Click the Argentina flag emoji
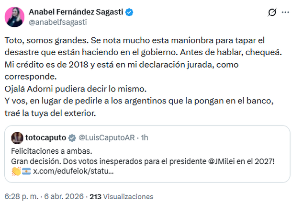The height and width of the screenshot is (205, 292). [26, 171]
